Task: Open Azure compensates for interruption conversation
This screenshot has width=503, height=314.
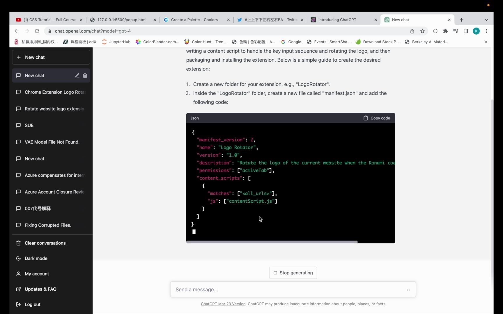Action: [x=51, y=175]
